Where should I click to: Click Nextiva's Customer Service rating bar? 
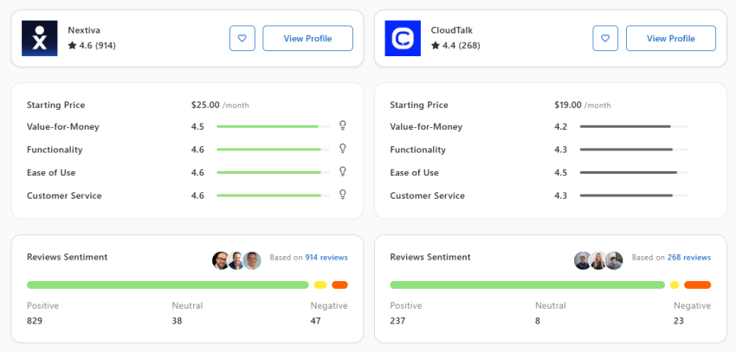[273, 195]
